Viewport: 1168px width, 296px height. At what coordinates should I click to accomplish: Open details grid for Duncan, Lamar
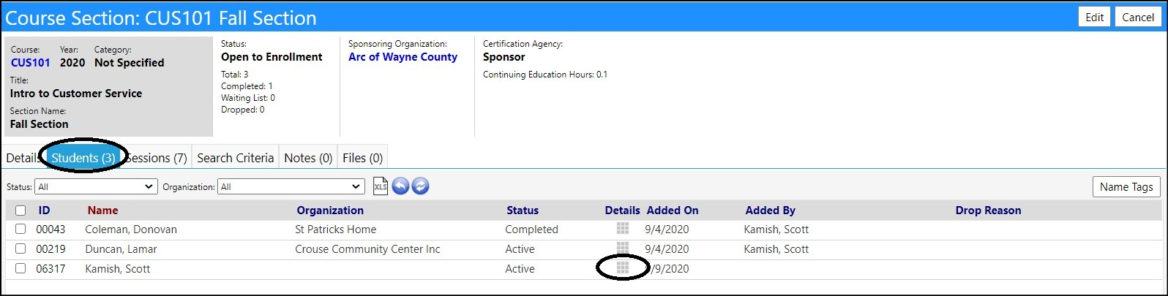point(623,248)
